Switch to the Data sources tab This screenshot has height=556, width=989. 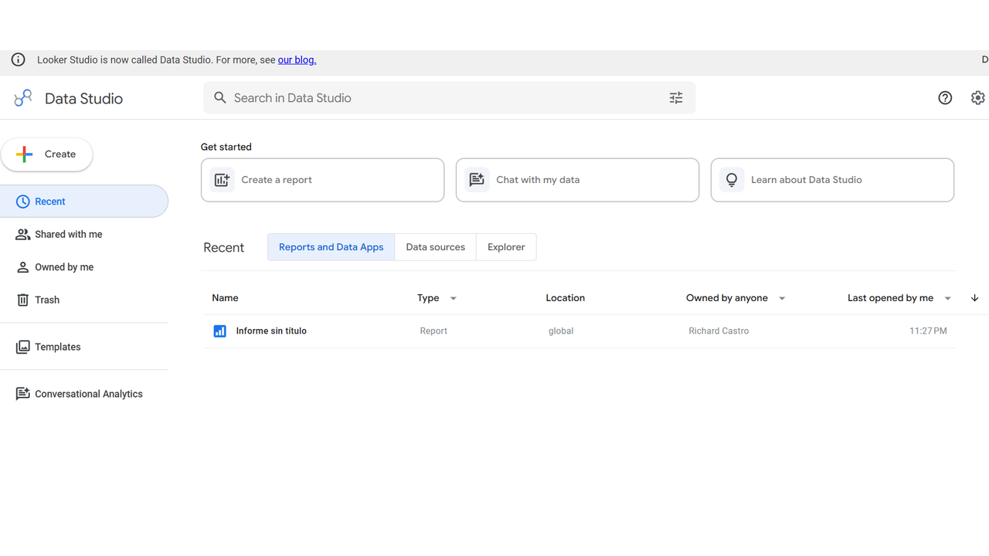436,247
